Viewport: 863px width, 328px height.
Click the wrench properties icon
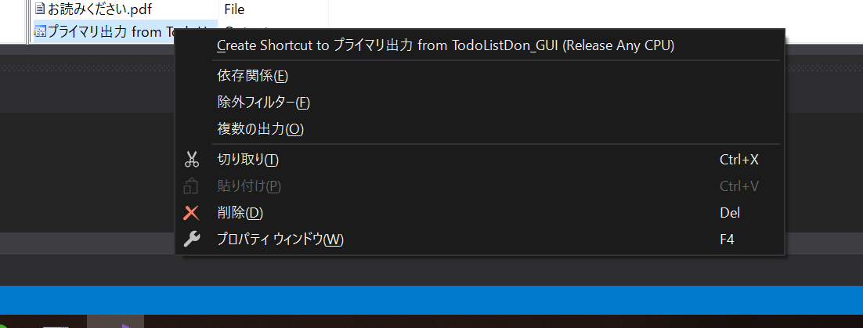[x=192, y=240]
